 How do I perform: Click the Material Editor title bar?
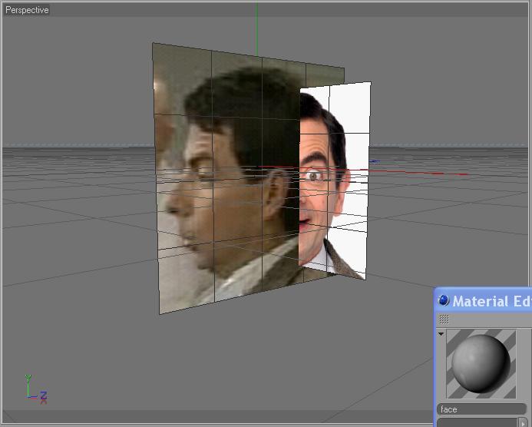click(483, 301)
